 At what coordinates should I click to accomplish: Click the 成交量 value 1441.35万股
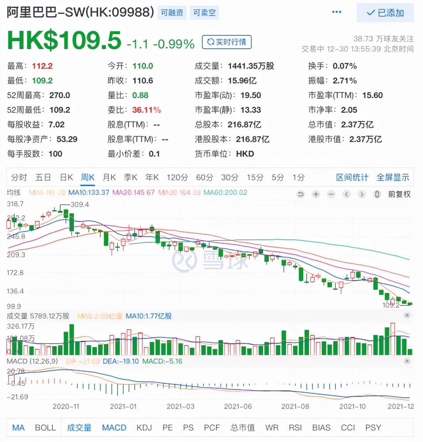251,66
